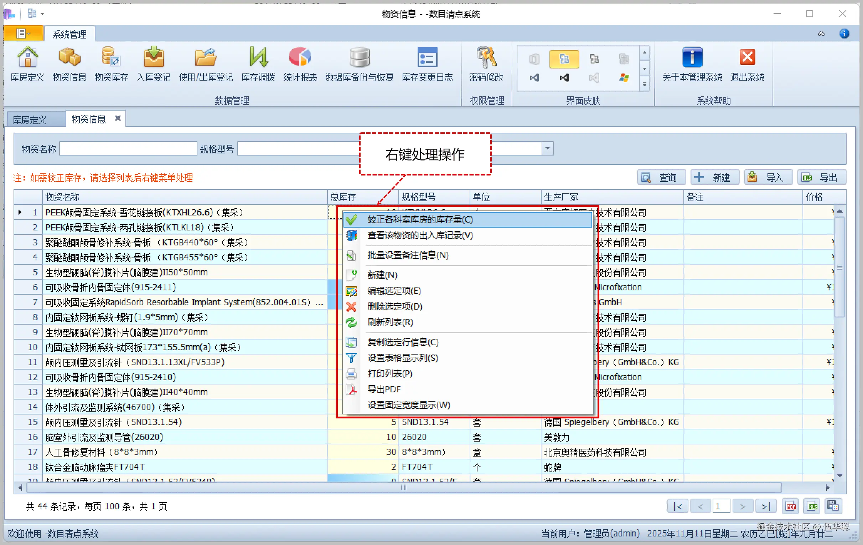
Task: Choose 较正各科室库房的库存量 from context menu
Action: [420, 219]
